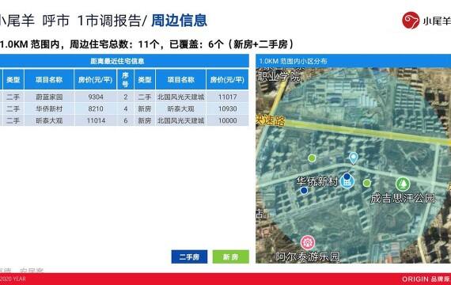Screen dimensions: 451x285
Task: Click the 阿尔泰游乐园 map label
Action: pyautogui.click(x=308, y=256)
